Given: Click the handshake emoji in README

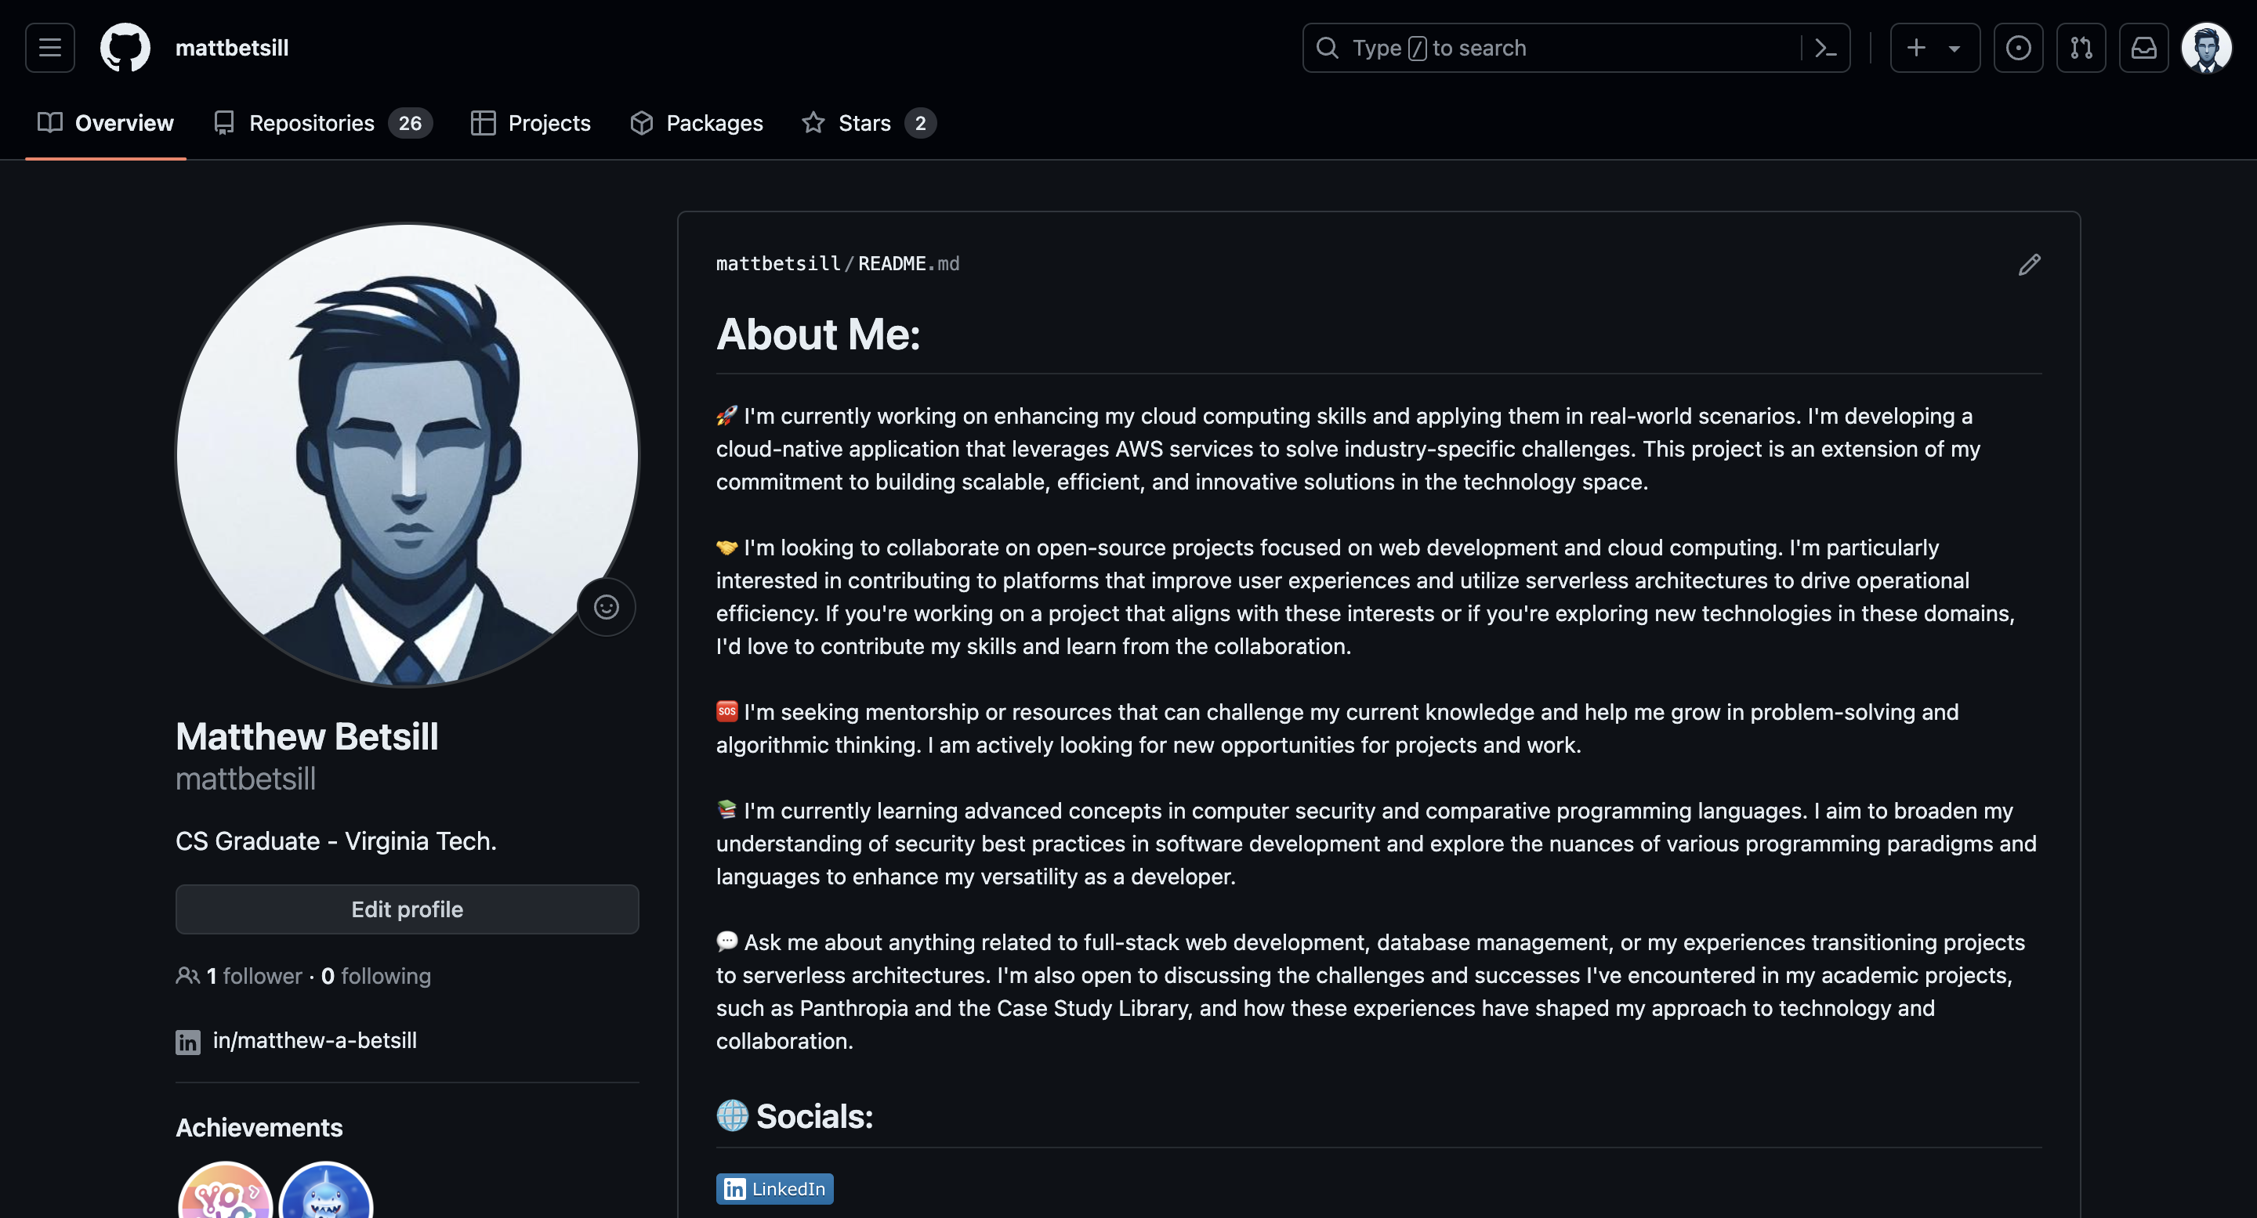Looking at the screenshot, I should [x=726, y=548].
